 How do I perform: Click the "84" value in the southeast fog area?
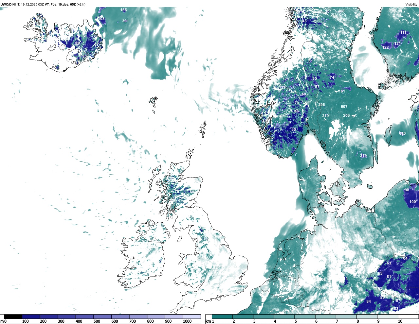point(369,301)
